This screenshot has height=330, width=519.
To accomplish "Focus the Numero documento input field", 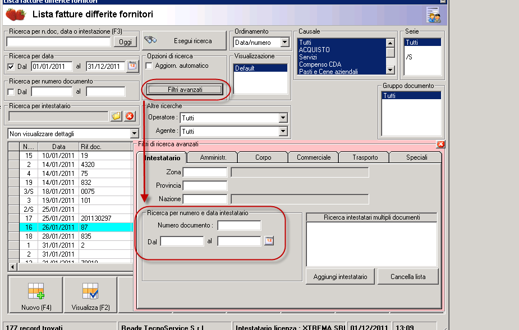I will (239, 226).
